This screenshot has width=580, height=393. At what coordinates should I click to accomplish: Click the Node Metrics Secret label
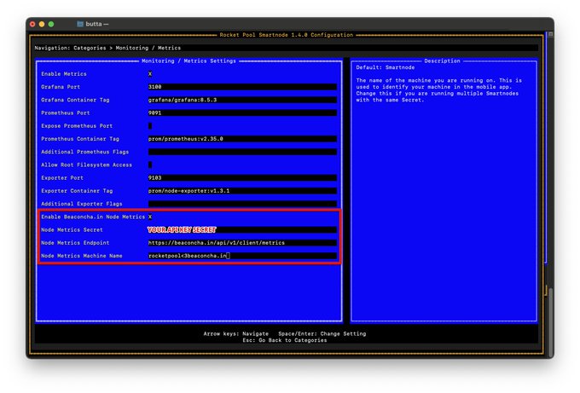pyautogui.click(x=72, y=230)
